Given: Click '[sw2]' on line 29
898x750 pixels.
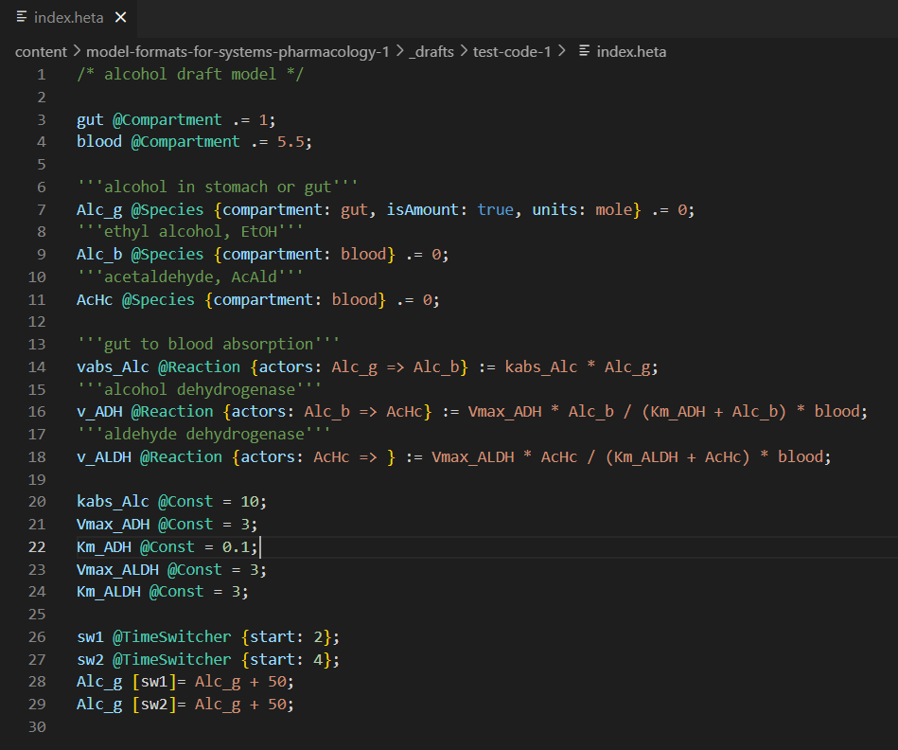Looking at the screenshot, I should coord(154,704).
